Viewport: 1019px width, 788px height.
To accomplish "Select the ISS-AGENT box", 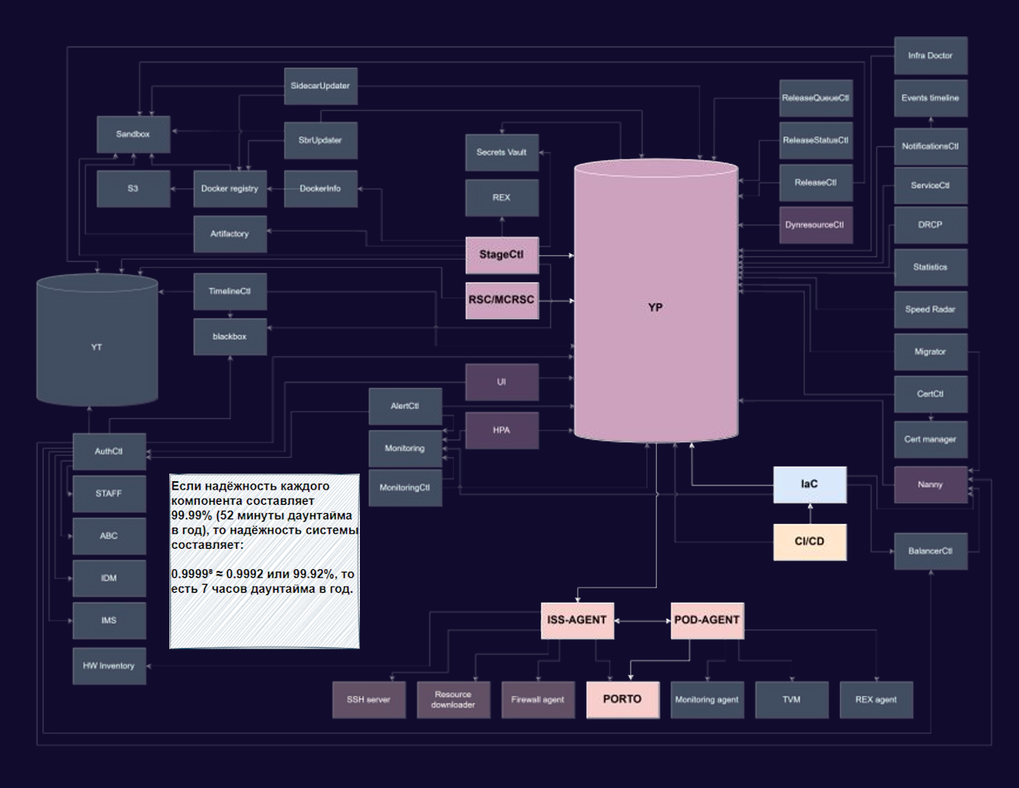I will [x=578, y=621].
